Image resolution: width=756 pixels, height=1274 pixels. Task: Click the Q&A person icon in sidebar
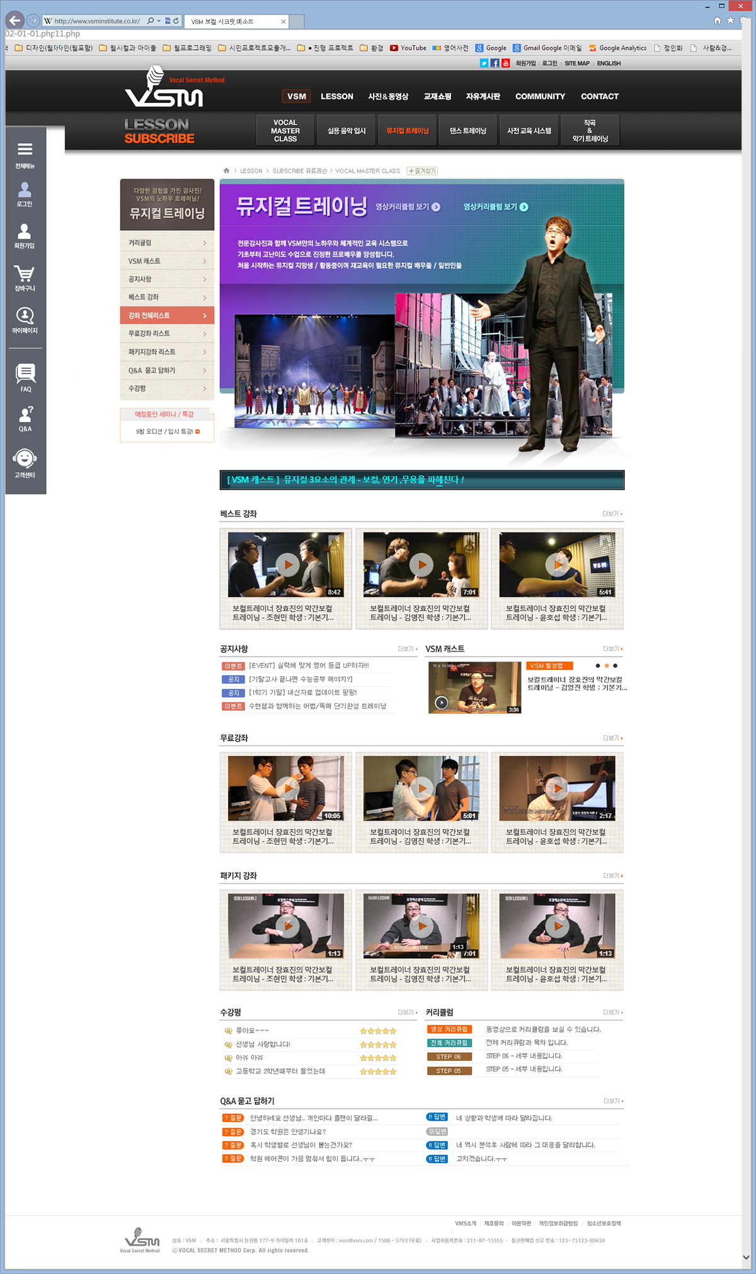coord(25,414)
